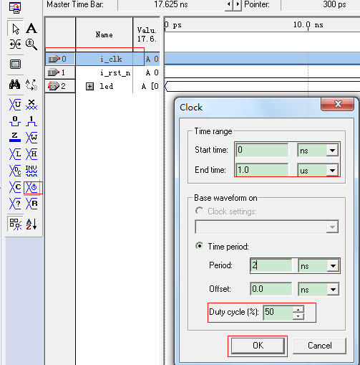Click the 10.0 ns timeline marker

(x=308, y=24)
